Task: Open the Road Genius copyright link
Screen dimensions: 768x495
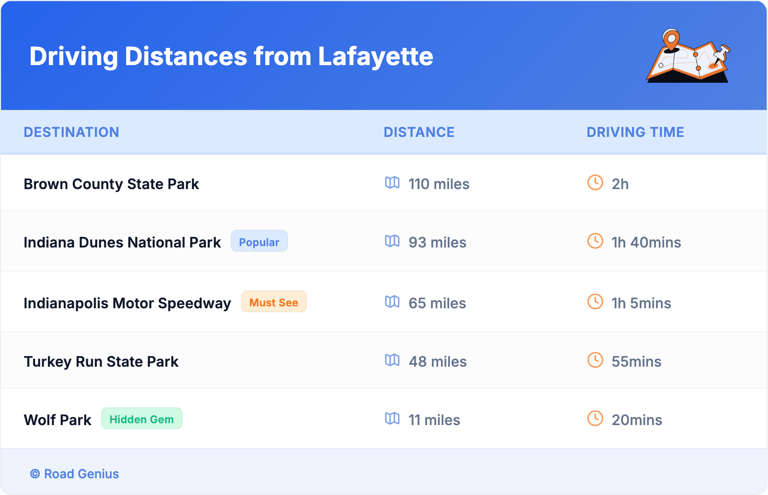Action: [75, 474]
